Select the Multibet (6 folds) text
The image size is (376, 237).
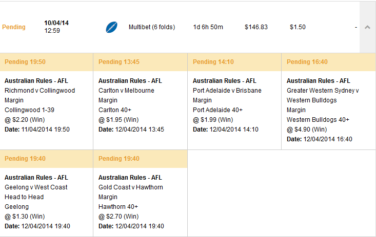(x=152, y=27)
